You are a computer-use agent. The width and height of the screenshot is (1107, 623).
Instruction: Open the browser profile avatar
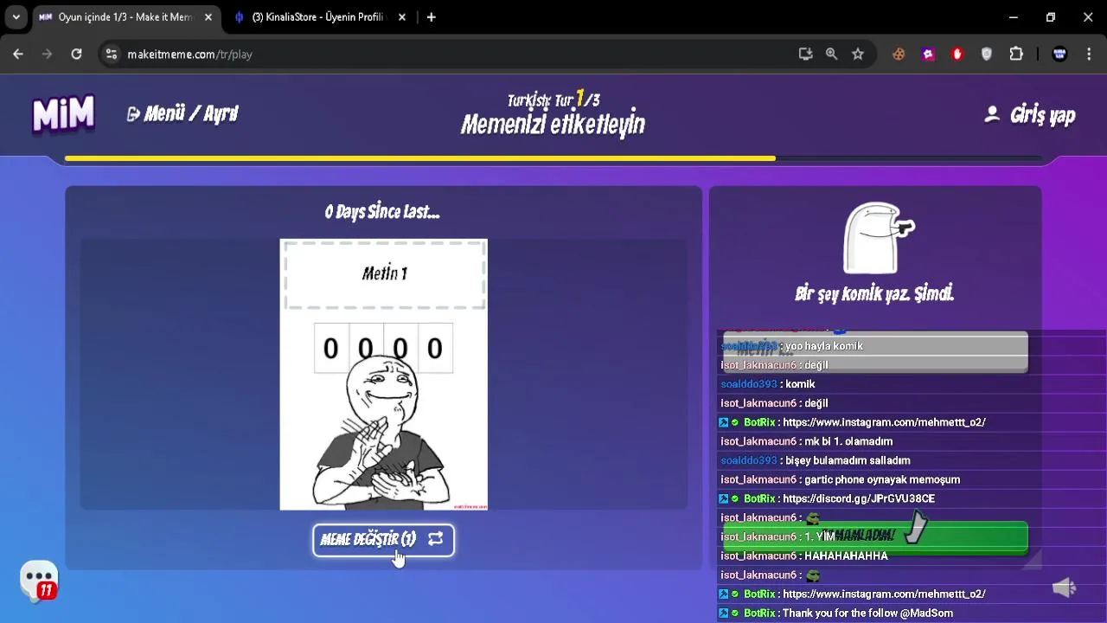[x=1059, y=54]
